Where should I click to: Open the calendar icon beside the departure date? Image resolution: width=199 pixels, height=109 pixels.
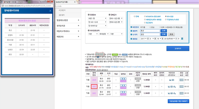pyautogui.click(x=182, y=39)
